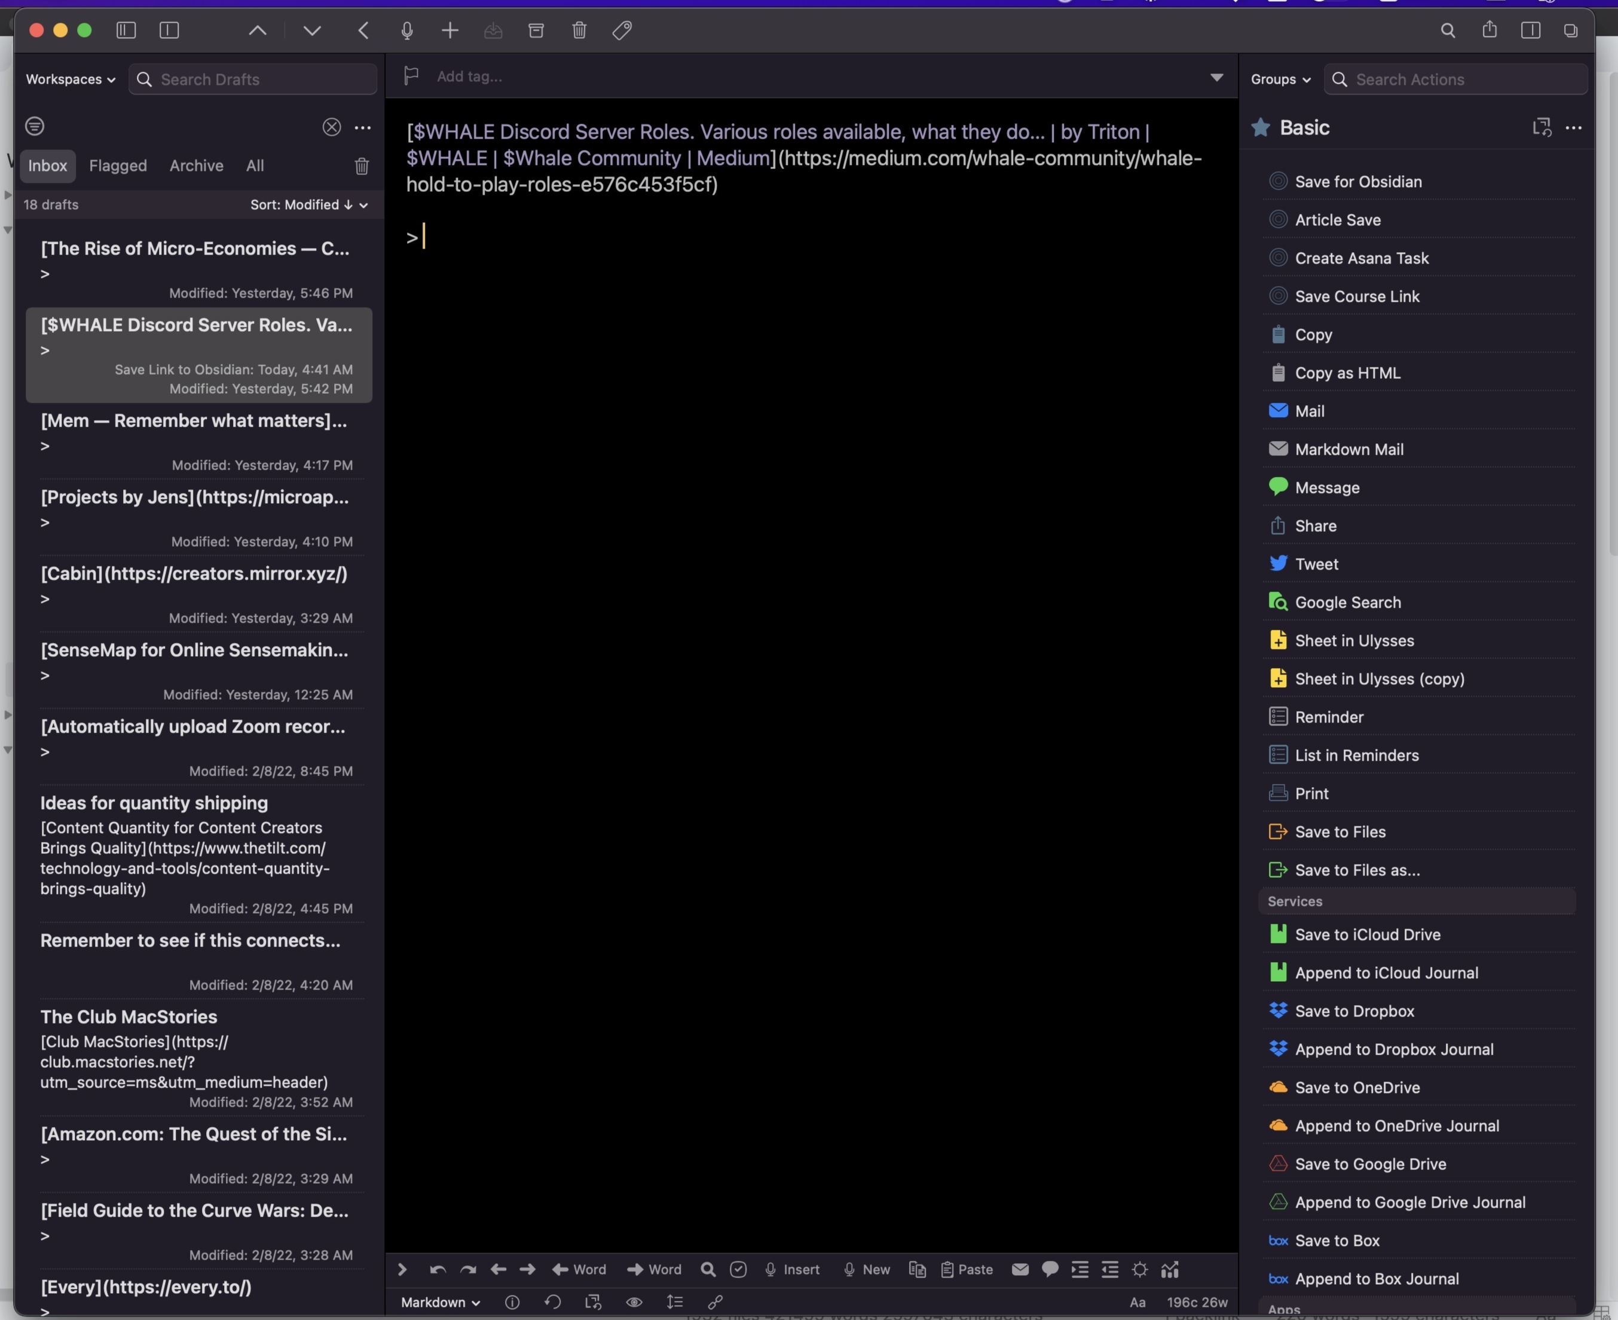This screenshot has height=1320, width=1618.
Task: Switch to the Inbox tab
Action: [47, 166]
